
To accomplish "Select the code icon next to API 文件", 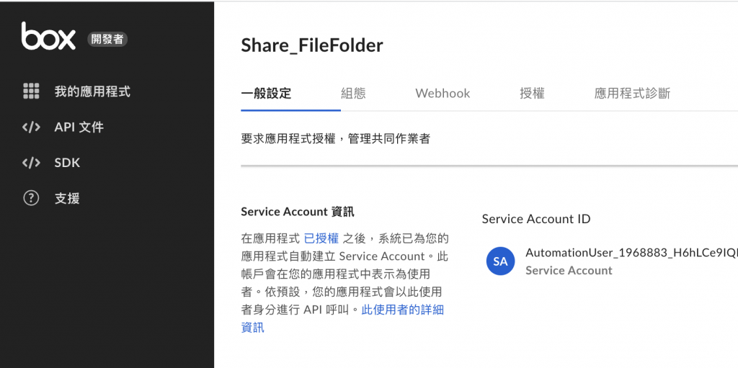I will 31,127.
